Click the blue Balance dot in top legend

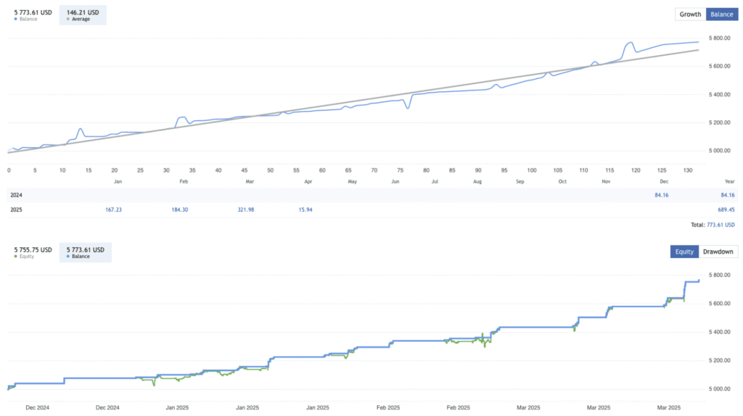[16, 19]
